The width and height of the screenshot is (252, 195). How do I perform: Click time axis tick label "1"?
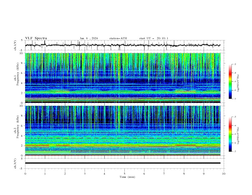tap(45, 174)
